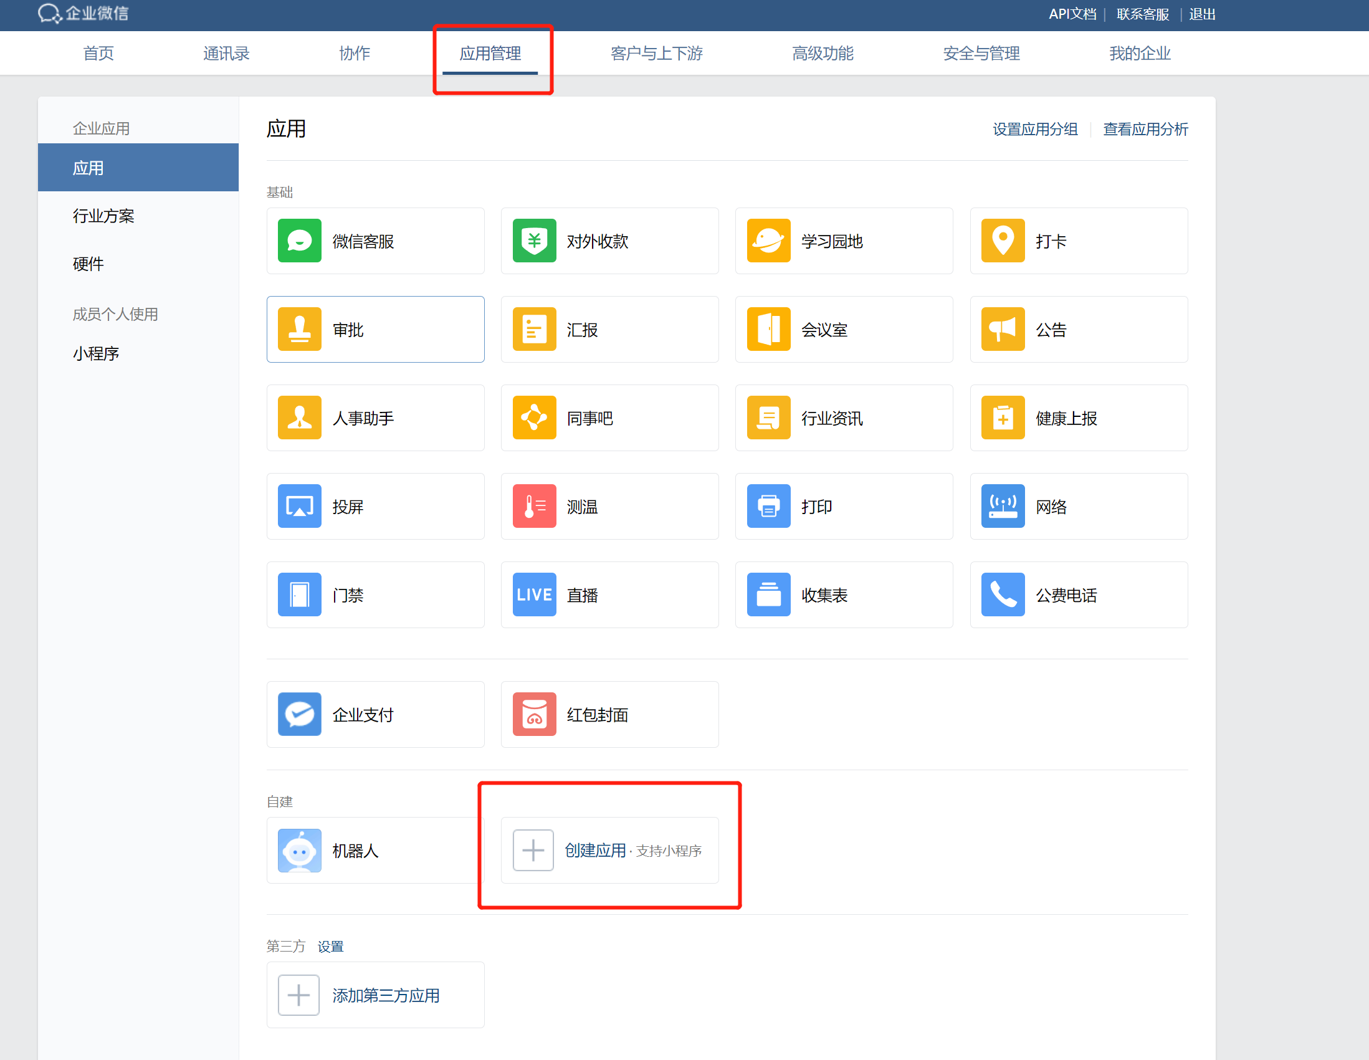Click the 添加第三方应用 text link
This screenshot has height=1060, width=1369.
(x=386, y=995)
